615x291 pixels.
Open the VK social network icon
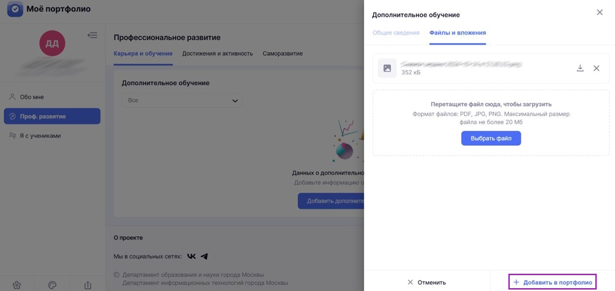[191, 256]
